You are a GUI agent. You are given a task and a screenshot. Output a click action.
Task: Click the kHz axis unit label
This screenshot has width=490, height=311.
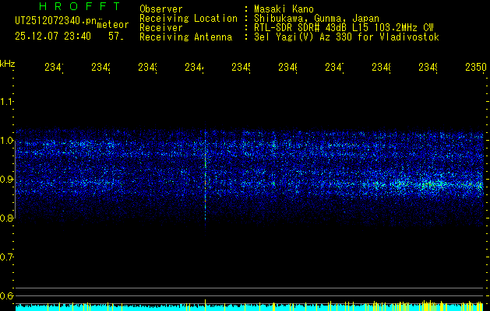point(8,64)
